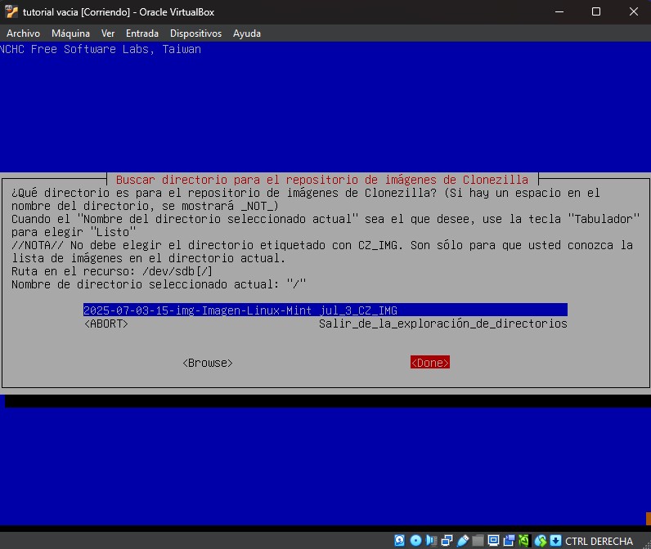Screen dimensions: 651x549
Task: Open the Ayuda menu
Action: (247, 33)
